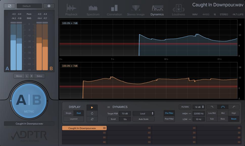Screen dimensions: 245x146
Task: Enable Pre Filter
Action: [x=169, y=113]
